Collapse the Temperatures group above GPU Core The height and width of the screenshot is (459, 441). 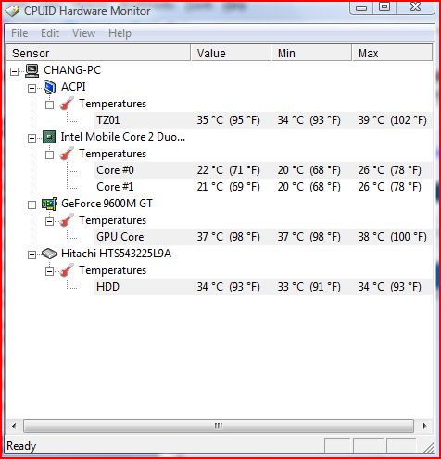(x=49, y=221)
